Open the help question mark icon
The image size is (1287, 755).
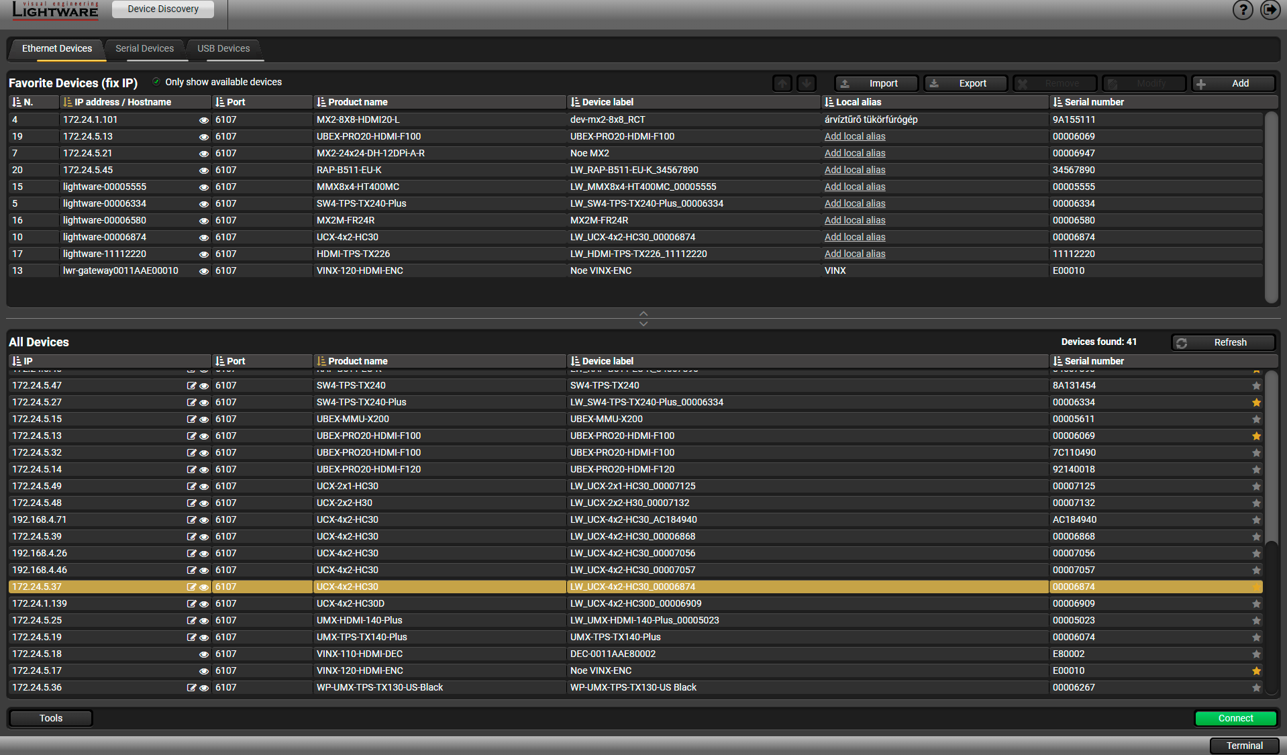click(1243, 10)
